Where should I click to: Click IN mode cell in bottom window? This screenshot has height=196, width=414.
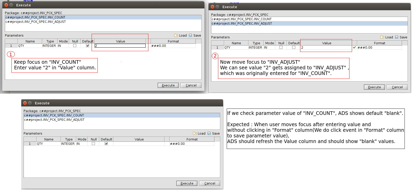(x=82, y=144)
